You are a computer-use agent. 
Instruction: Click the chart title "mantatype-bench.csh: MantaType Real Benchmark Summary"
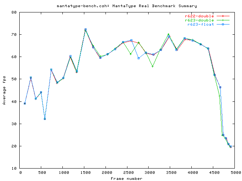pyautogui.click(x=127, y=6)
